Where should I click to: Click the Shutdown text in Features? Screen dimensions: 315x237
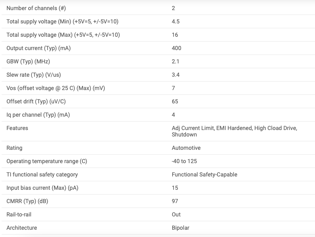184,134
